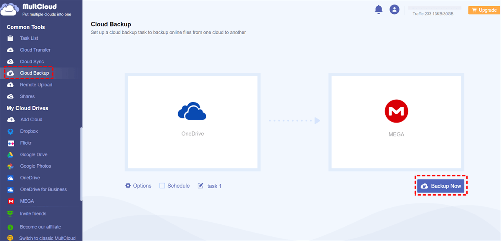
Task: Click Add Cloud link
Action: pos(31,120)
